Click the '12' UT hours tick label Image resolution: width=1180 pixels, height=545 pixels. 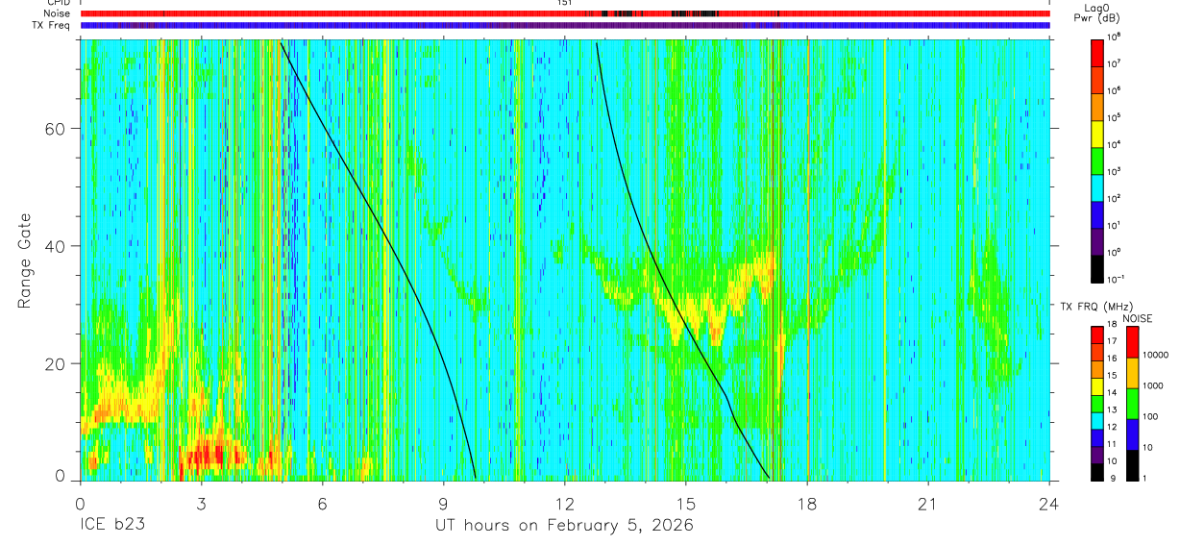[x=565, y=505]
